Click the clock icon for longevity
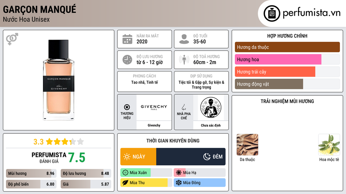Viewport: 346px width, 194px height. [127, 60]
